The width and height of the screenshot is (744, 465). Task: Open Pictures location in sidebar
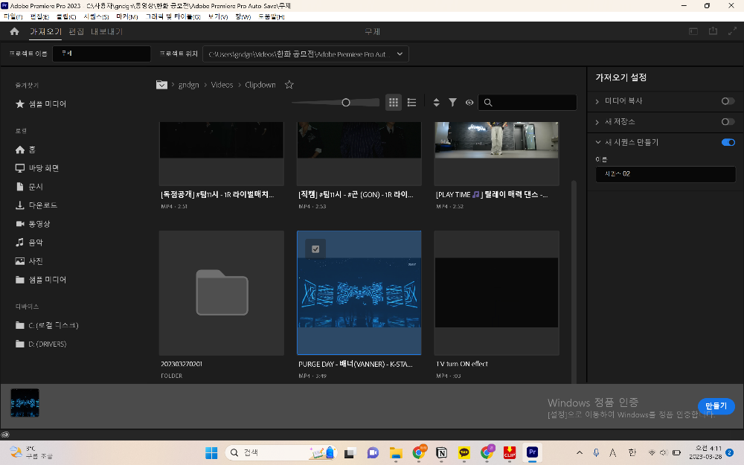click(x=29, y=261)
